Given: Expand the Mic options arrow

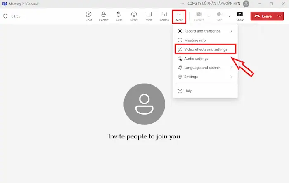Looking at the screenshot, I should [x=229, y=16].
